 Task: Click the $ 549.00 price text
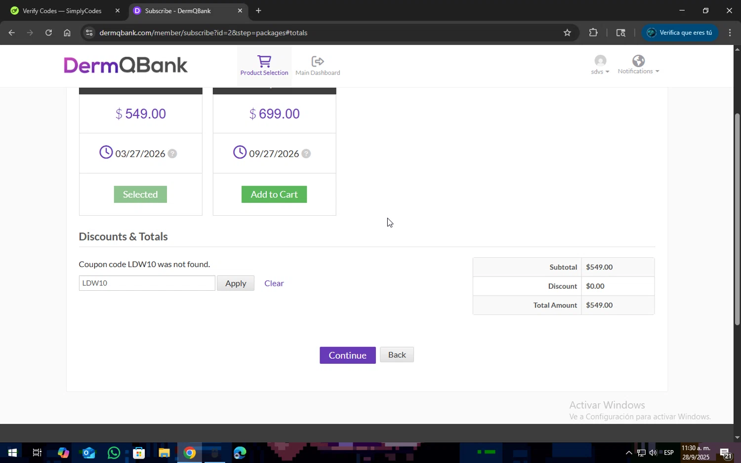pyautogui.click(x=140, y=114)
